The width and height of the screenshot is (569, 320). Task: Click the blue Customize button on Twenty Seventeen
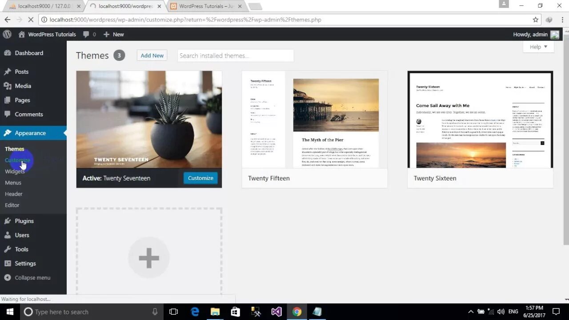point(200,178)
